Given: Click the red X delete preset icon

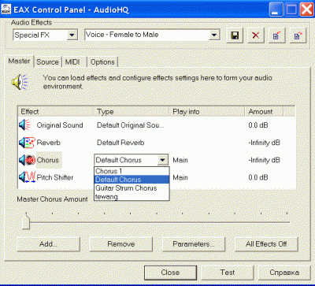Looking at the screenshot, I should (256, 35).
